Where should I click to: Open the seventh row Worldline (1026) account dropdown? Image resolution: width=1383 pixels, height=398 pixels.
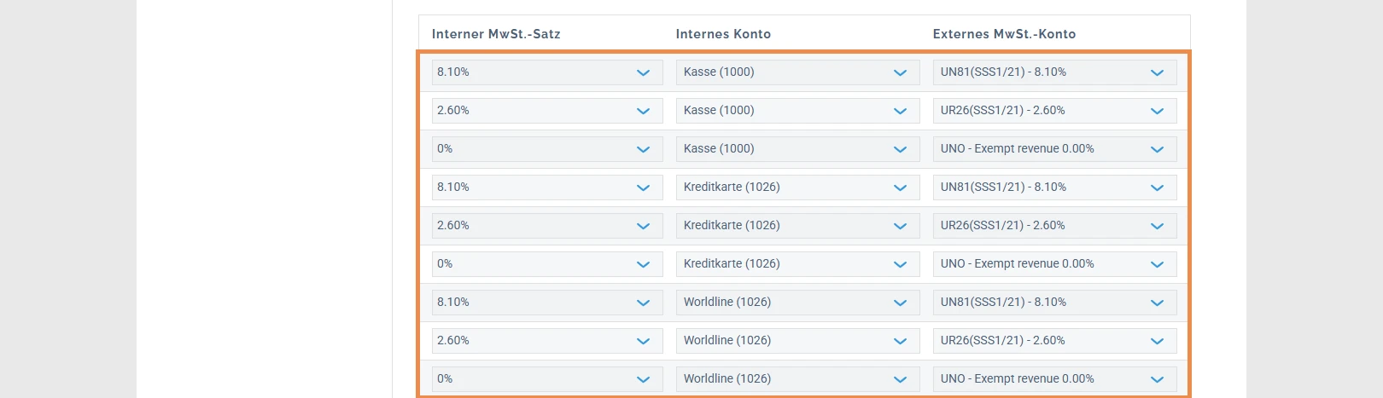797,303
